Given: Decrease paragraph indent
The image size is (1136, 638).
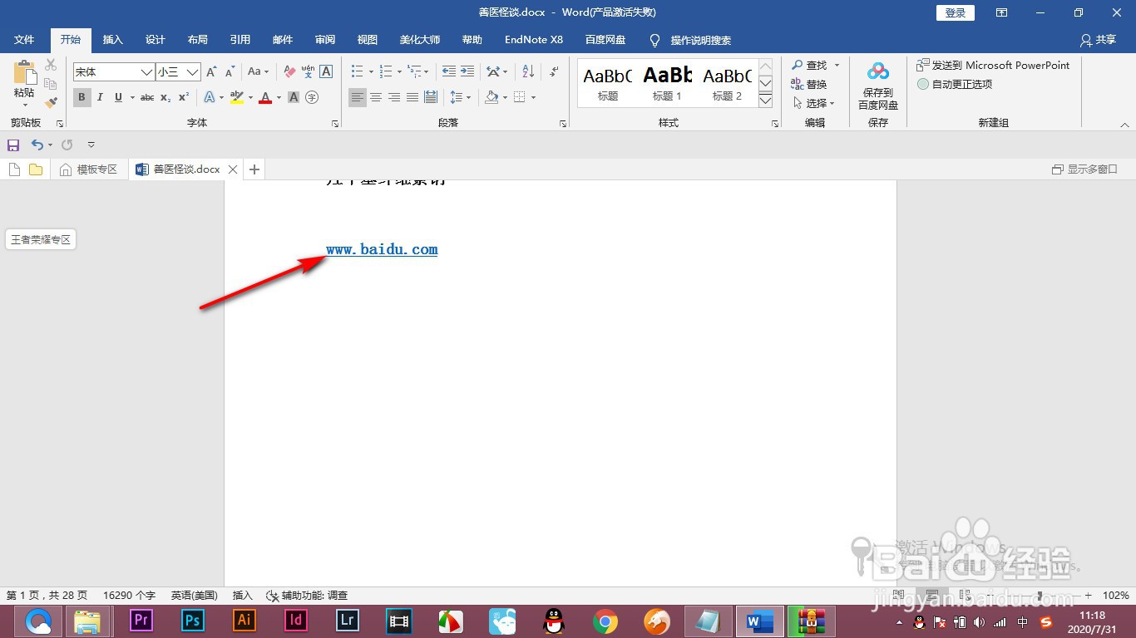Looking at the screenshot, I should 449,72.
